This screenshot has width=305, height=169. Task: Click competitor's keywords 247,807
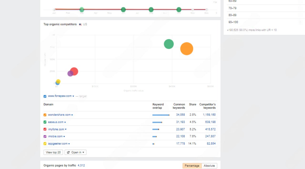point(210,136)
